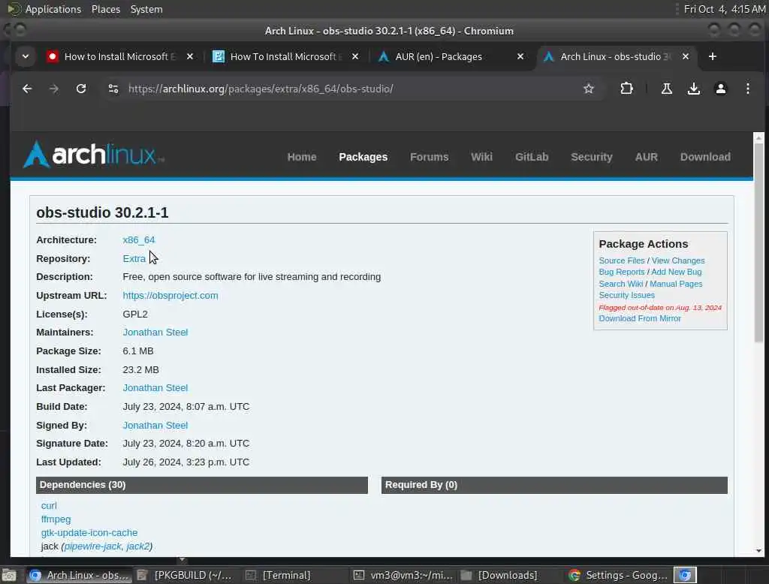Open the Security Issues link

click(626, 295)
